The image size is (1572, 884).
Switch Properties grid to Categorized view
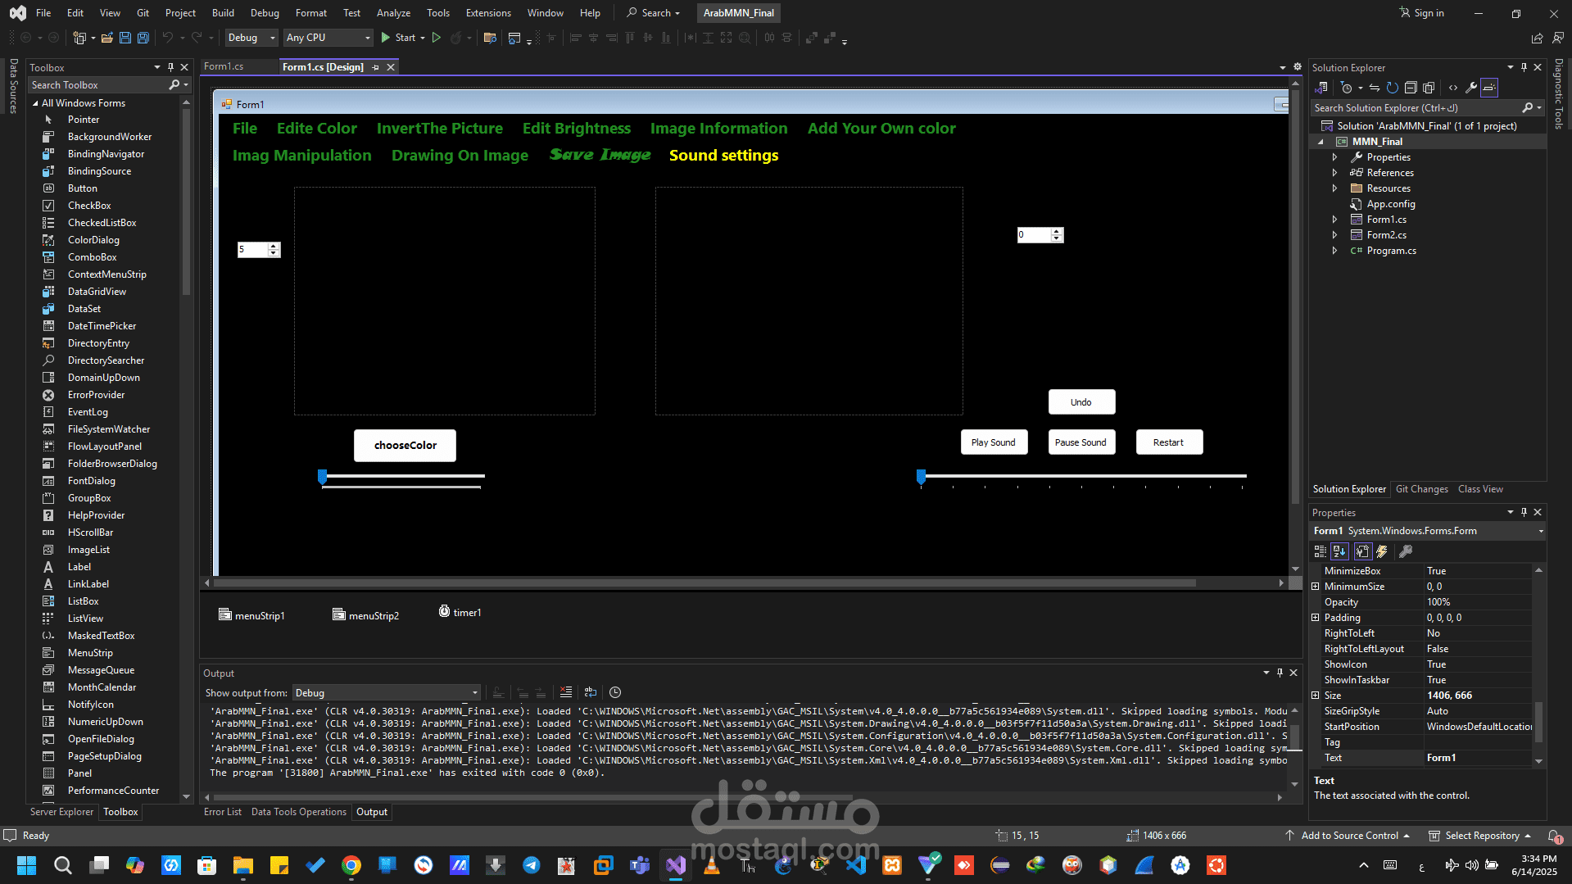pos(1321,551)
